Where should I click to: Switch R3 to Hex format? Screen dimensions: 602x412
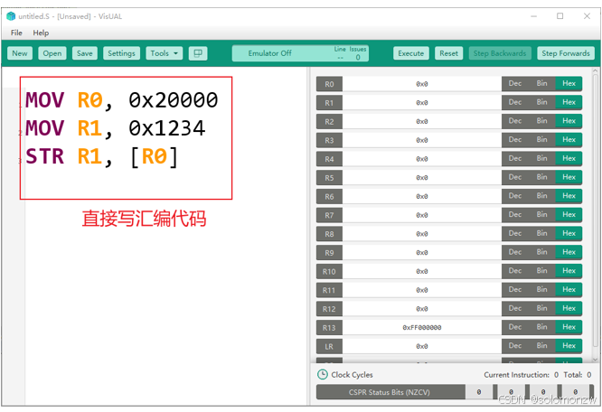[x=569, y=140]
